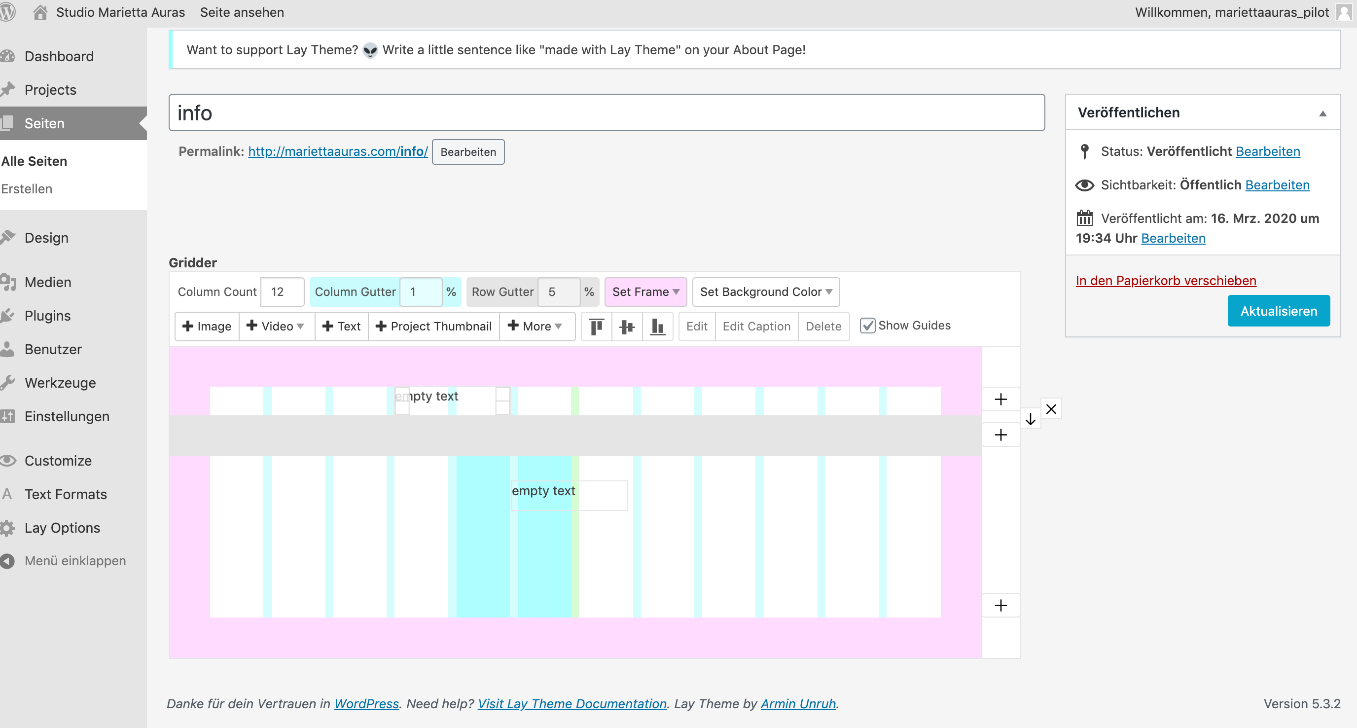The height and width of the screenshot is (728, 1357).
Task: Click In den Papierkorb verschieben link
Action: pos(1165,281)
